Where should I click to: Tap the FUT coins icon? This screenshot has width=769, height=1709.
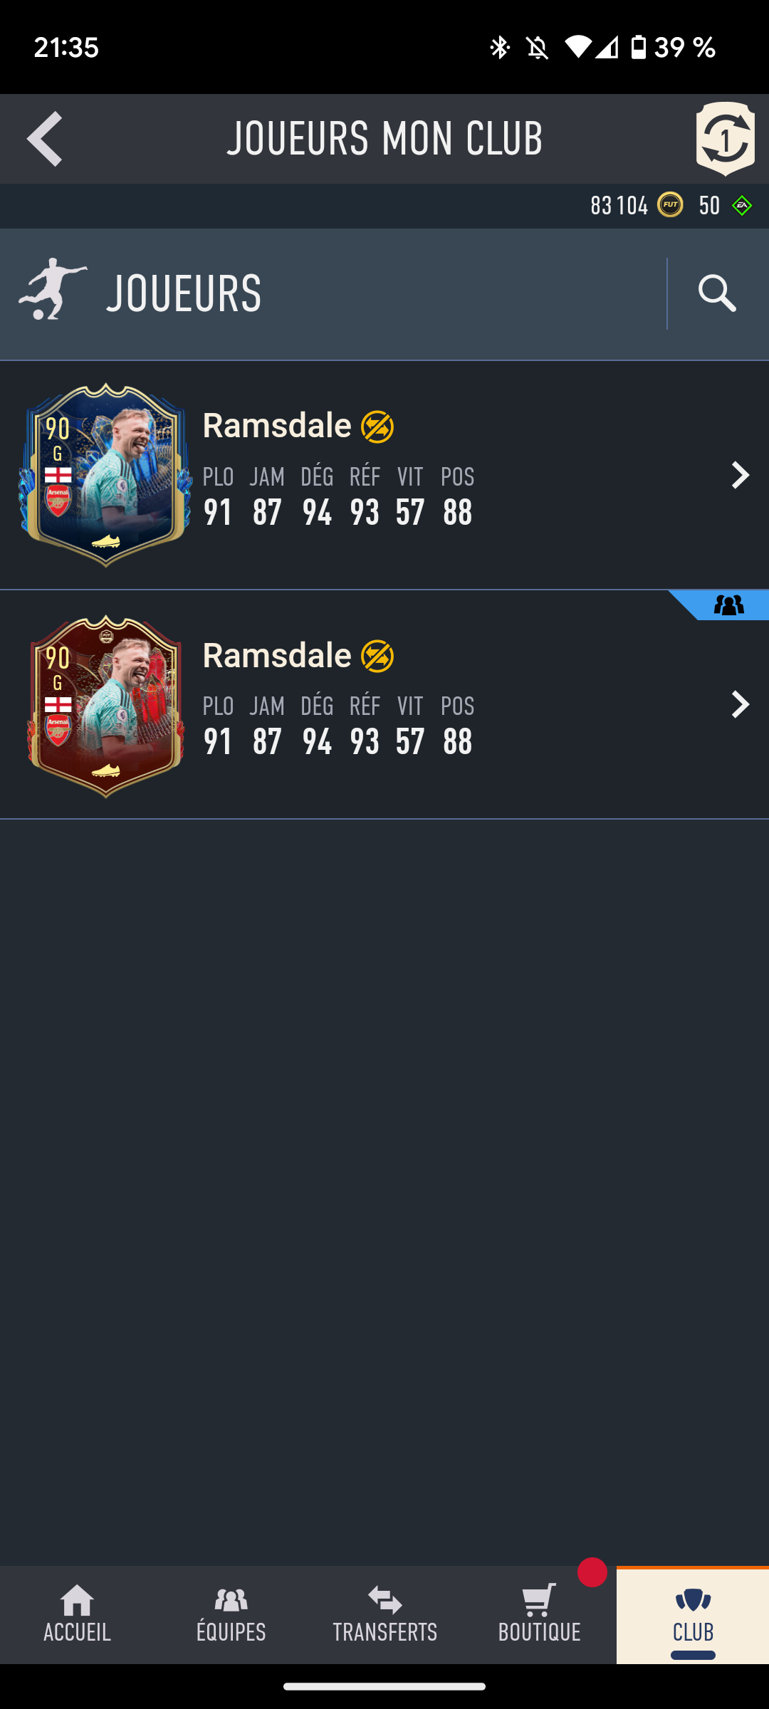pos(670,205)
